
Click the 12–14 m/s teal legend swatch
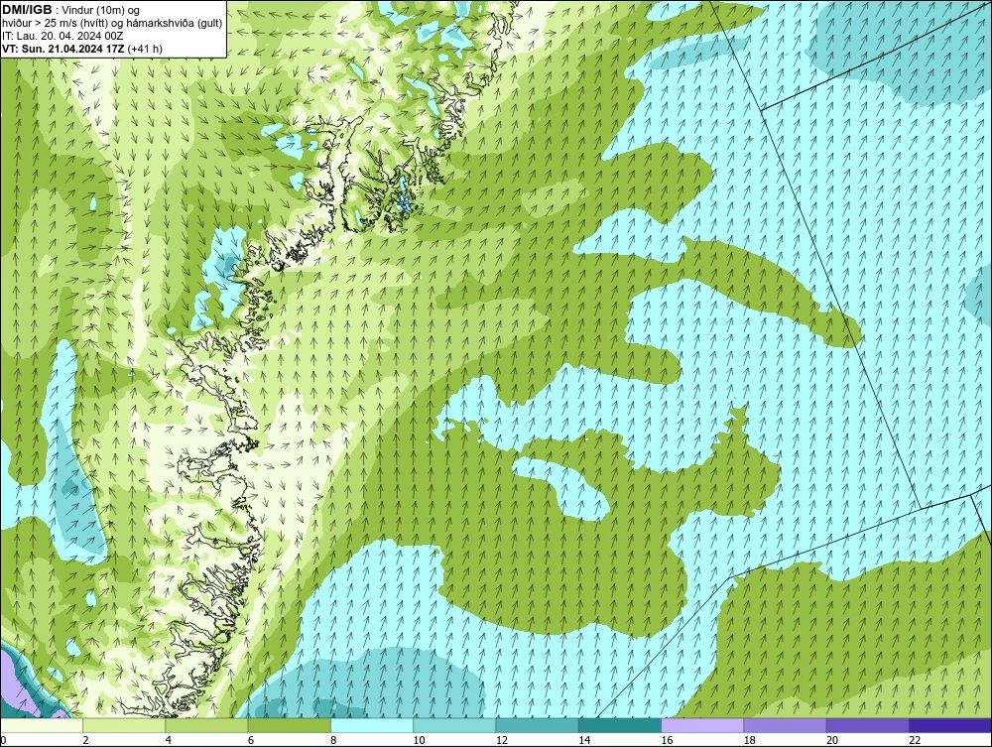[537, 725]
